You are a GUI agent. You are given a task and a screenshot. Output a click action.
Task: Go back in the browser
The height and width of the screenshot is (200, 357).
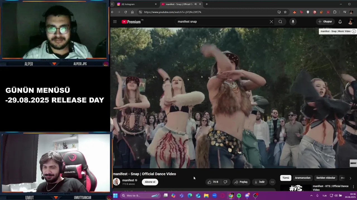(x=112, y=12)
